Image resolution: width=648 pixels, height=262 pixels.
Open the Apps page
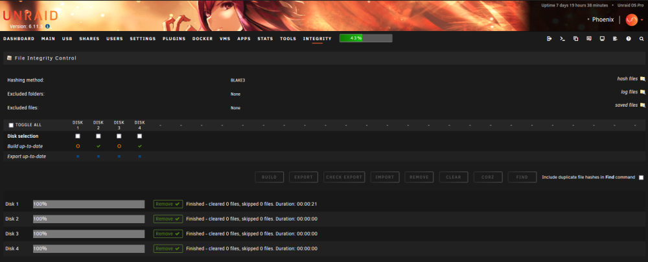pos(244,38)
